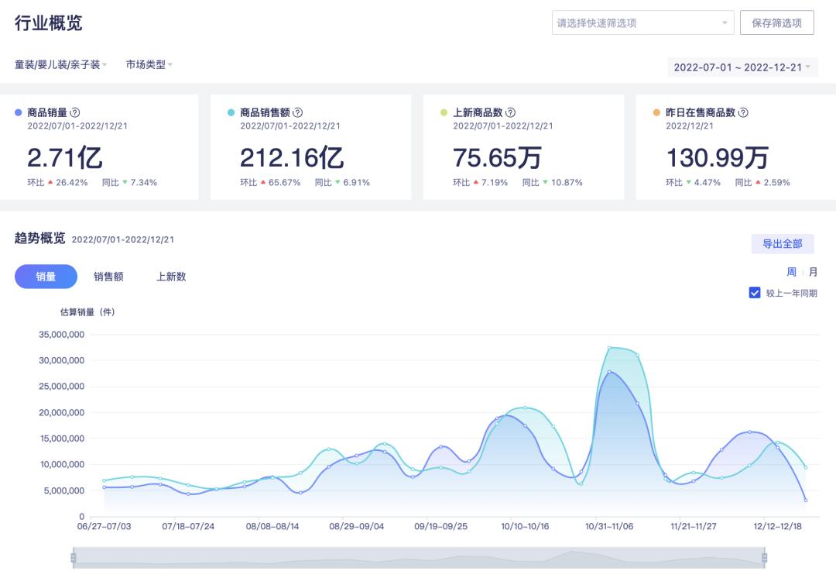The height and width of the screenshot is (585, 836).
Task: Click help icon beside 商品销售额
Action: pyautogui.click(x=297, y=112)
